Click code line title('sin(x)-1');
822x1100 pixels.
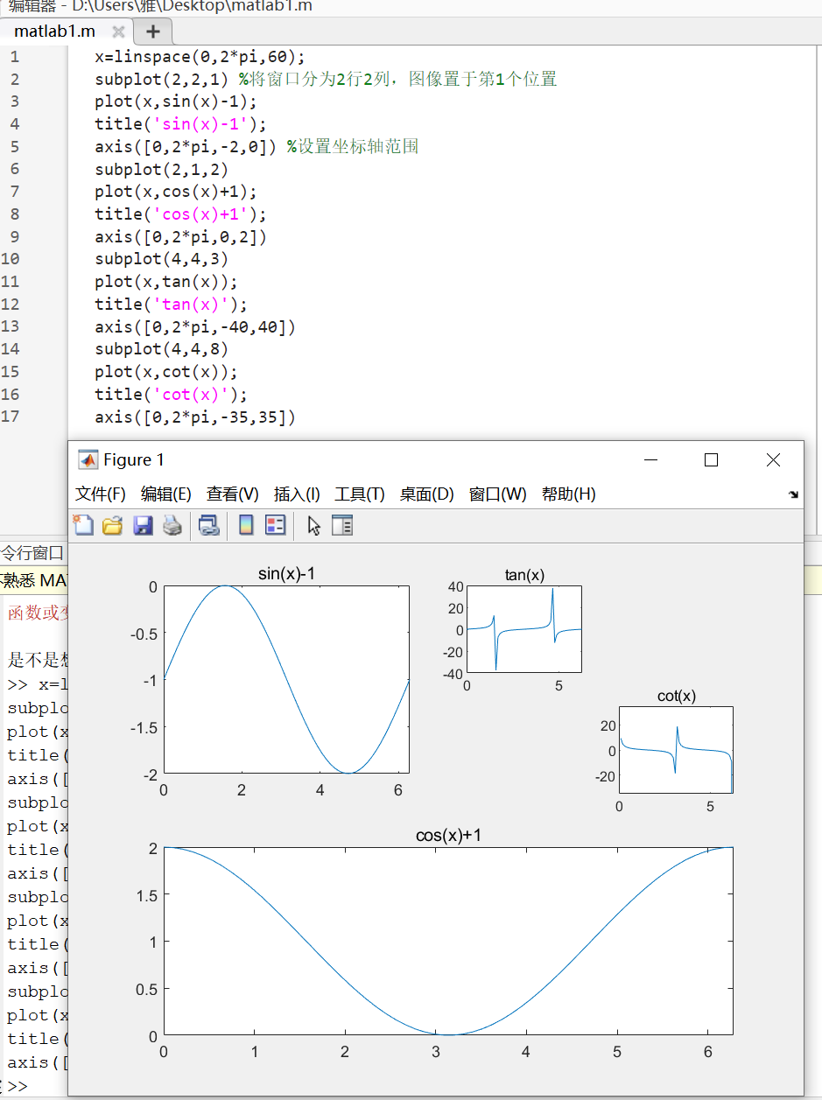pos(181,124)
